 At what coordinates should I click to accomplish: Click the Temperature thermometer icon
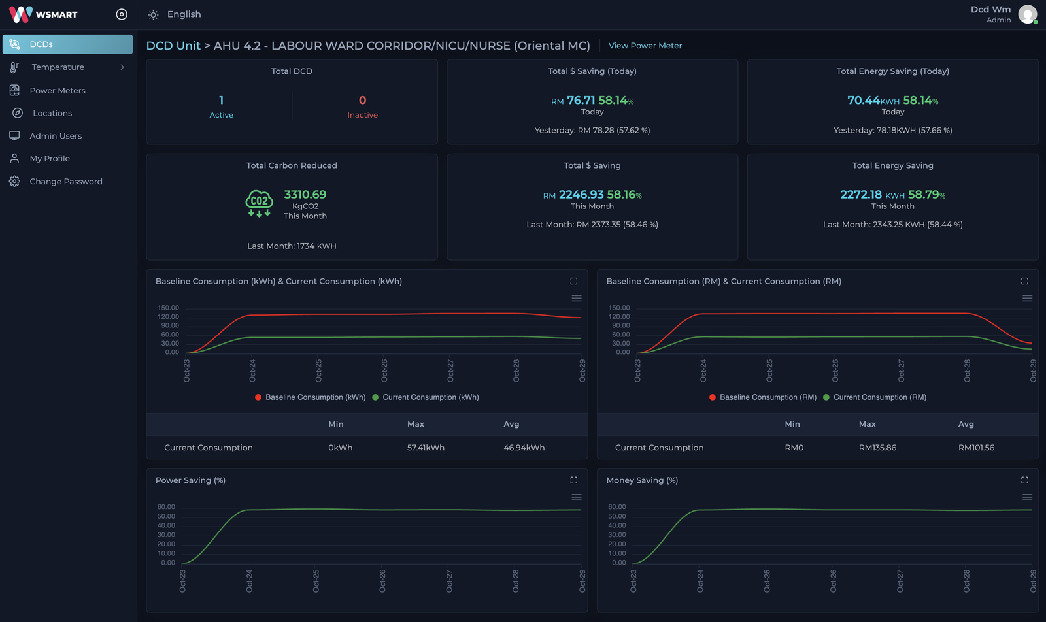pyautogui.click(x=14, y=67)
